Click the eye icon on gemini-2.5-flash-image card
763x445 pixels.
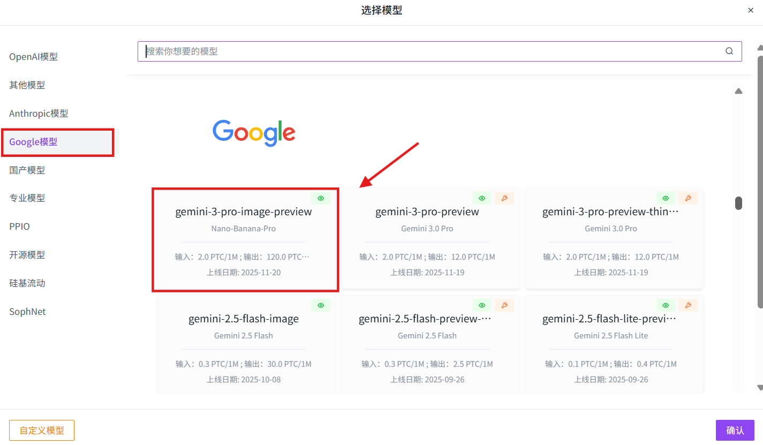[321, 305]
